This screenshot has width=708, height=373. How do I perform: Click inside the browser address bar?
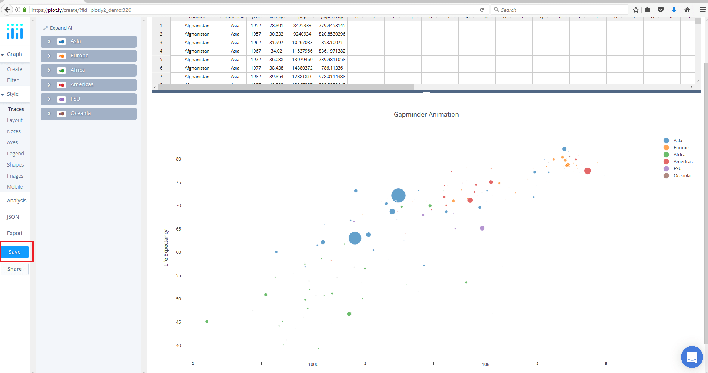(x=222, y=10)
